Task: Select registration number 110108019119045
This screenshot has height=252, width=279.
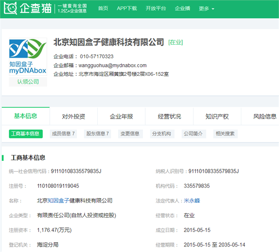Action: [x=58, y=186]
